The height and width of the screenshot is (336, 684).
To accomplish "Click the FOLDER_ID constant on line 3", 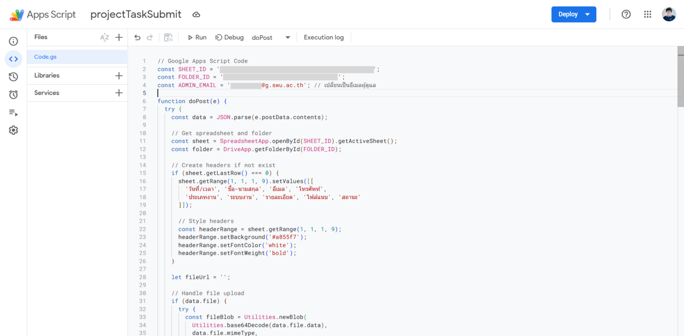I will [194, 77].
